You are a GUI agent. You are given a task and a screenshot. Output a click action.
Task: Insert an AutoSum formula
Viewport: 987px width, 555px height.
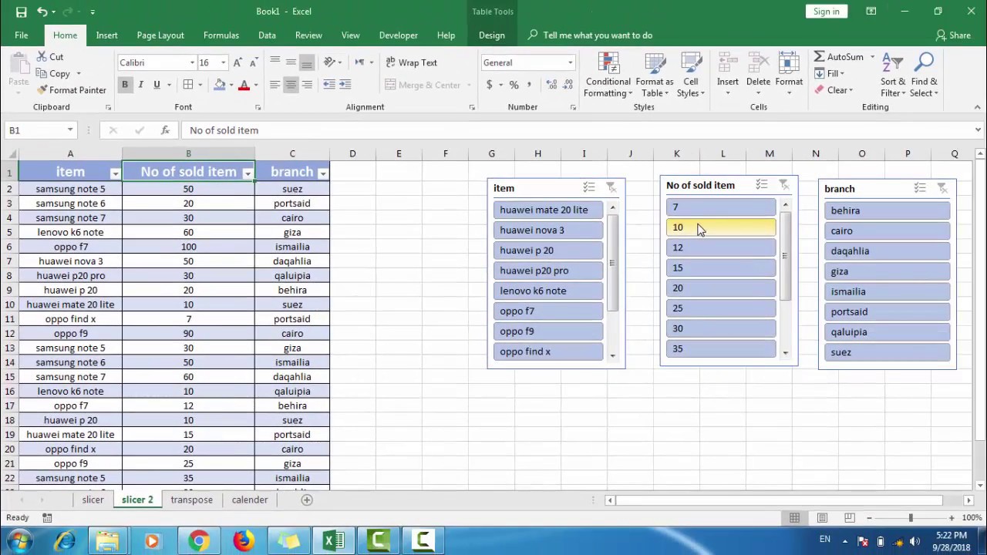[839, 57]
